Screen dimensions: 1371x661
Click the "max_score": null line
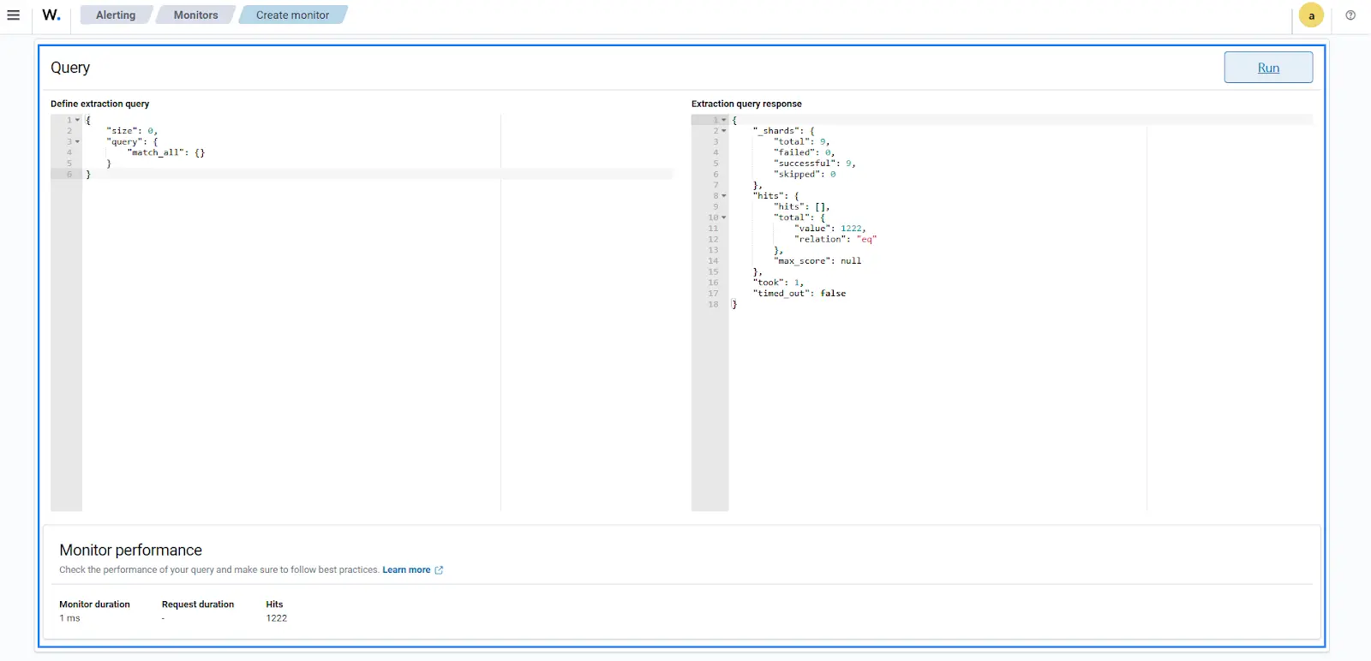[x=817, y=261]
